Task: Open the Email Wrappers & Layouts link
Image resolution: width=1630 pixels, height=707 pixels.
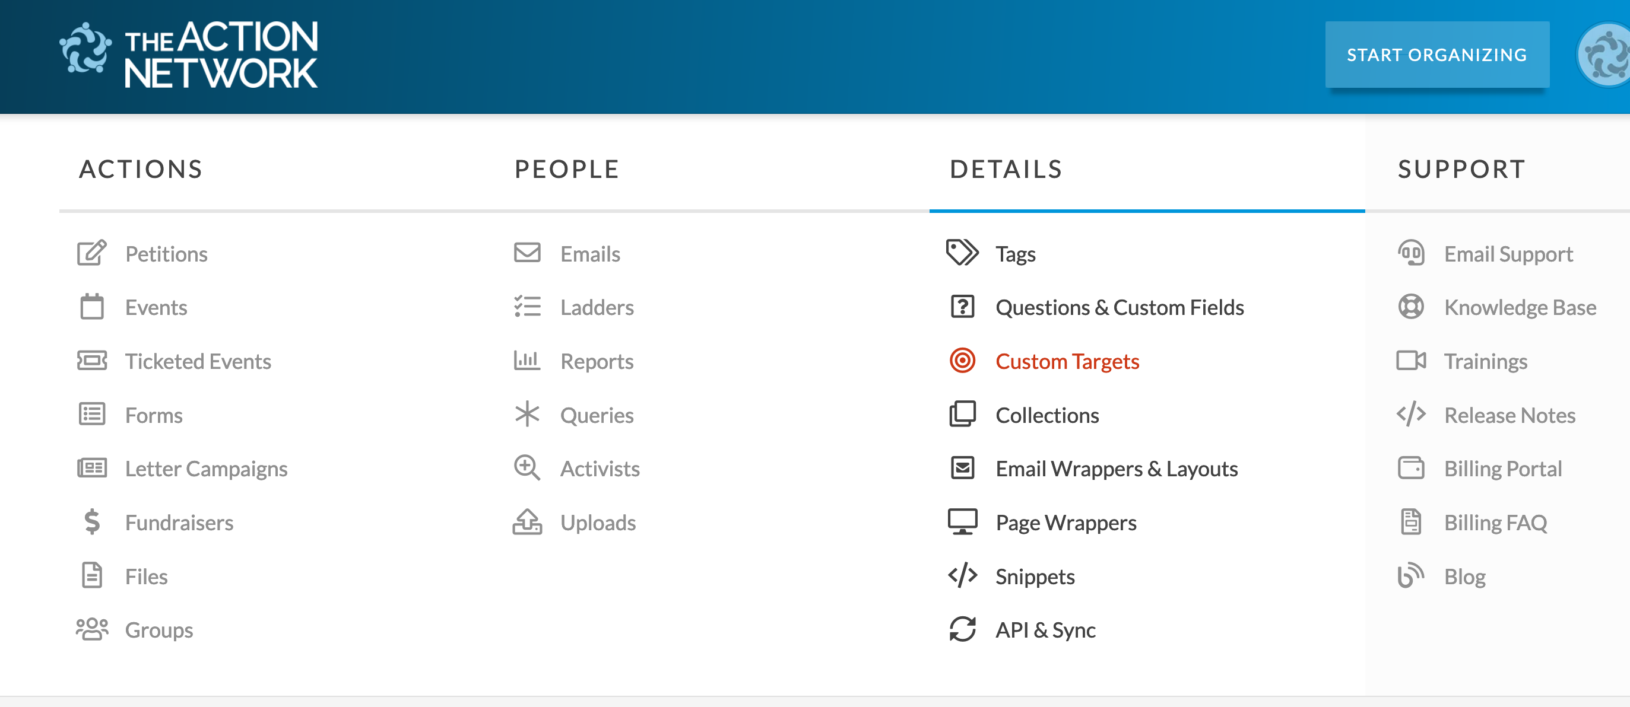Action: coord(1116,469)
